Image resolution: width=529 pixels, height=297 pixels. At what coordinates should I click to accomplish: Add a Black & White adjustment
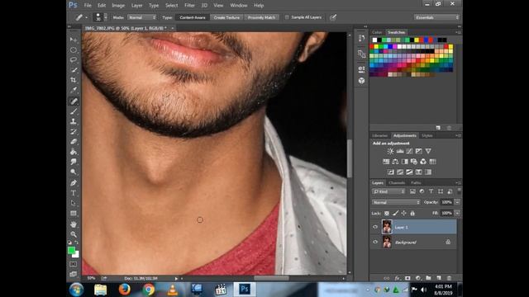[404, 162]
